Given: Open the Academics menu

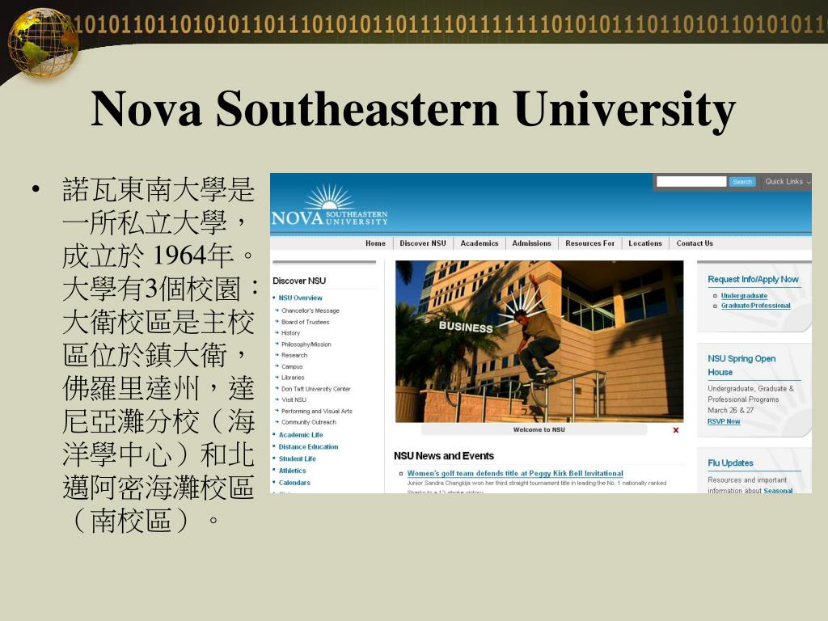Looking at the screenshot, I should coord(479,243).
